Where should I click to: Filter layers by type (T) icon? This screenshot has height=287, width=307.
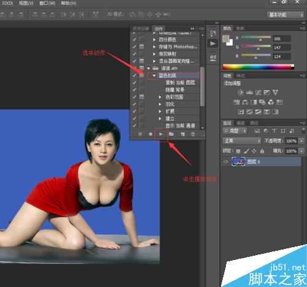[274, 131]
